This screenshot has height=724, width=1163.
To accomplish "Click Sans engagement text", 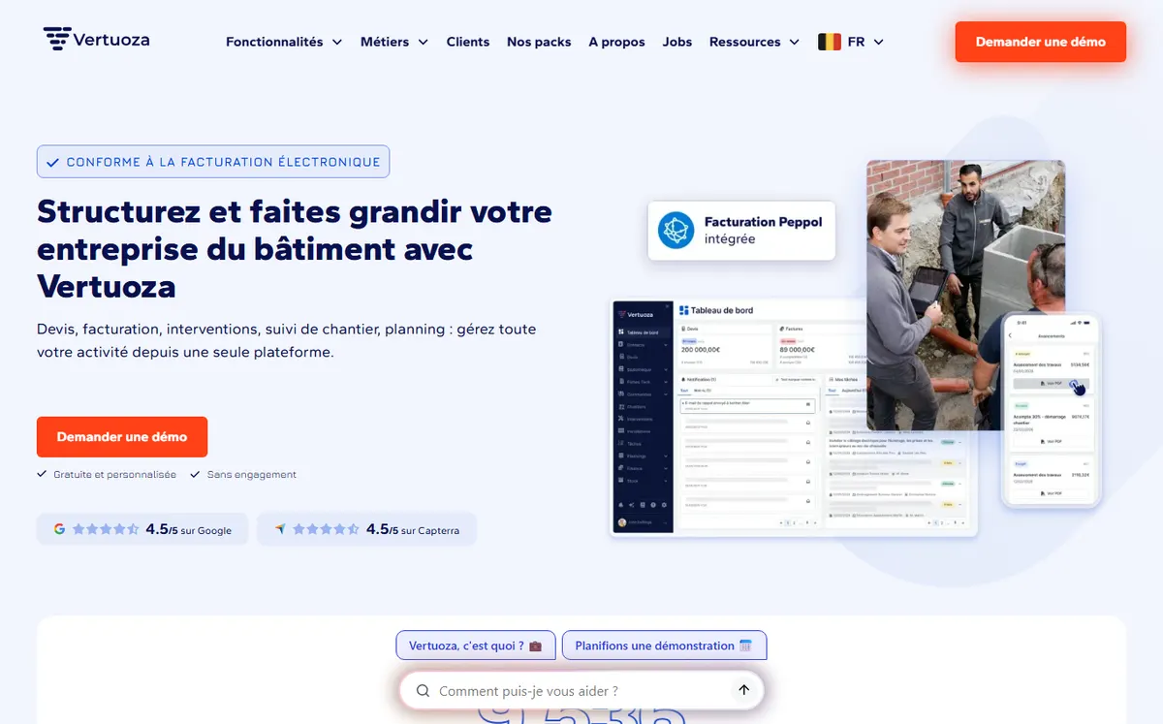I will (252, 475).
